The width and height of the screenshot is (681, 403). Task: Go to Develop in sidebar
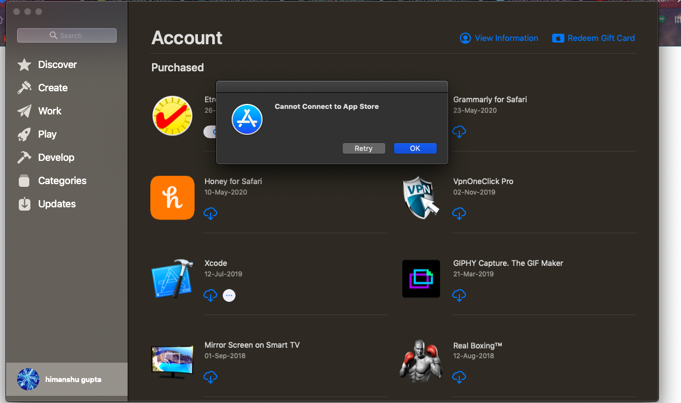[x=56, y=158]
